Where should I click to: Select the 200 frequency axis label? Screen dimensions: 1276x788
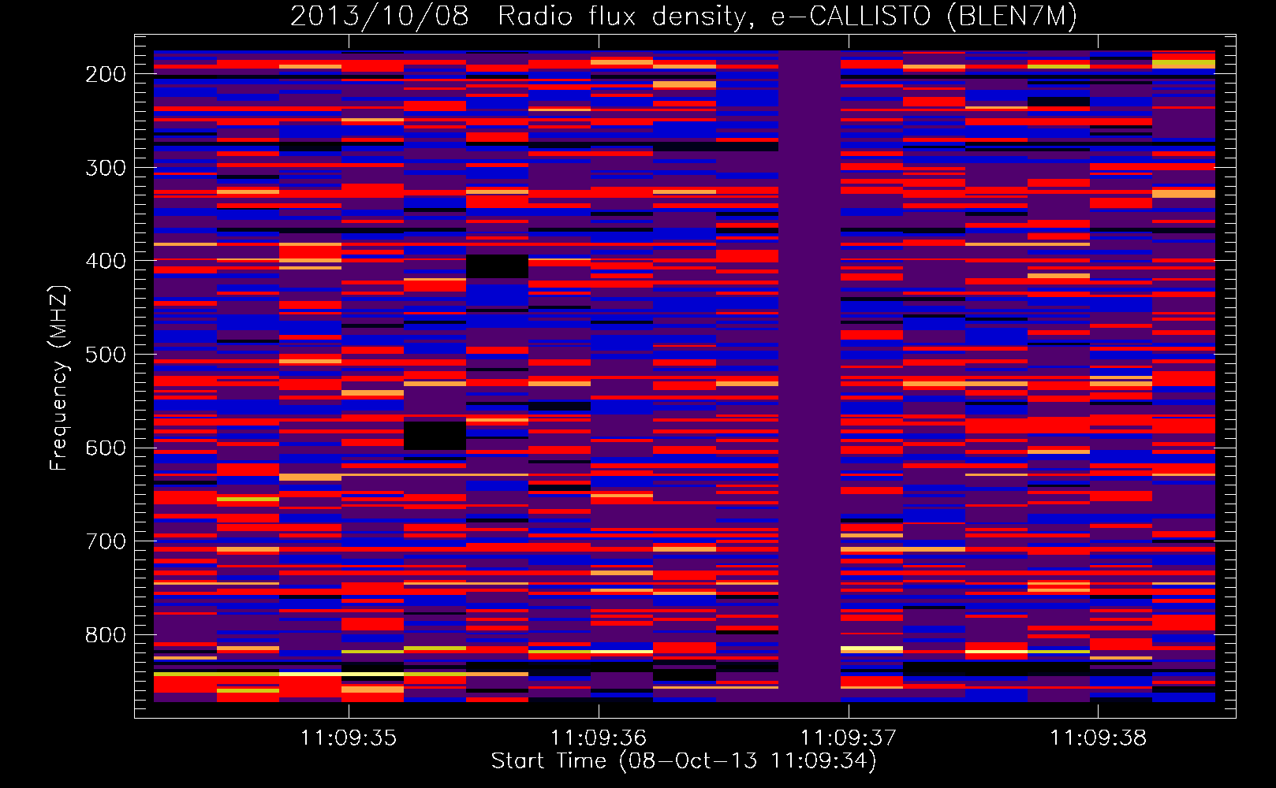[x=106, y=74]
